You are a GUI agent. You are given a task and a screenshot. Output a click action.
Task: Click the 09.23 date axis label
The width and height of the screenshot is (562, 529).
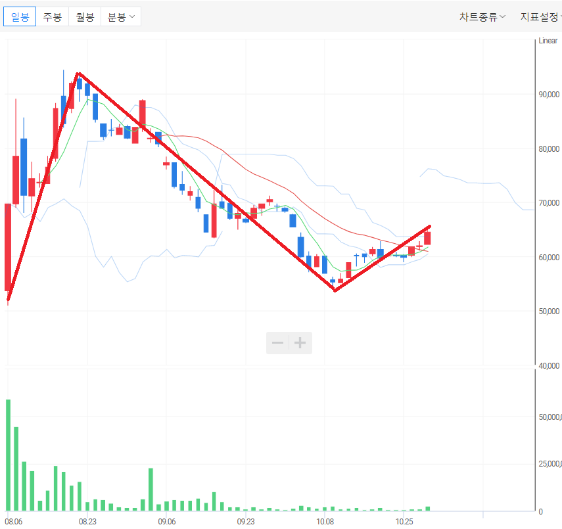(246, 522)
